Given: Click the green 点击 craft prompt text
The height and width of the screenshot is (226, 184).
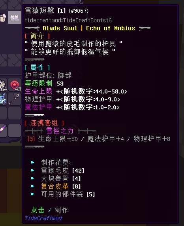Looking at the screenshot, I should tap(38, 210).
